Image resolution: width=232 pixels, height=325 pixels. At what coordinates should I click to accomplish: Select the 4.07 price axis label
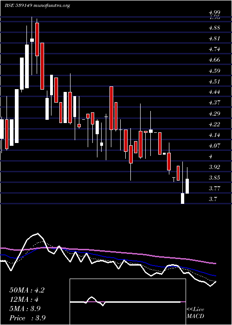coord(214,146)
